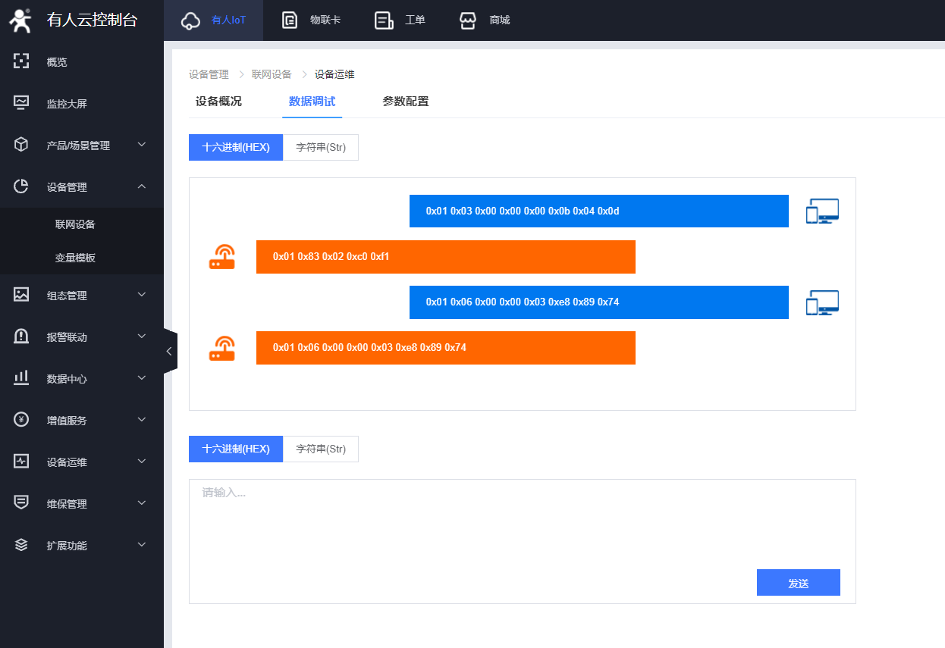The image size is (945, 648).
Task: Click the 发送 send button
Action: coord(799,583)
